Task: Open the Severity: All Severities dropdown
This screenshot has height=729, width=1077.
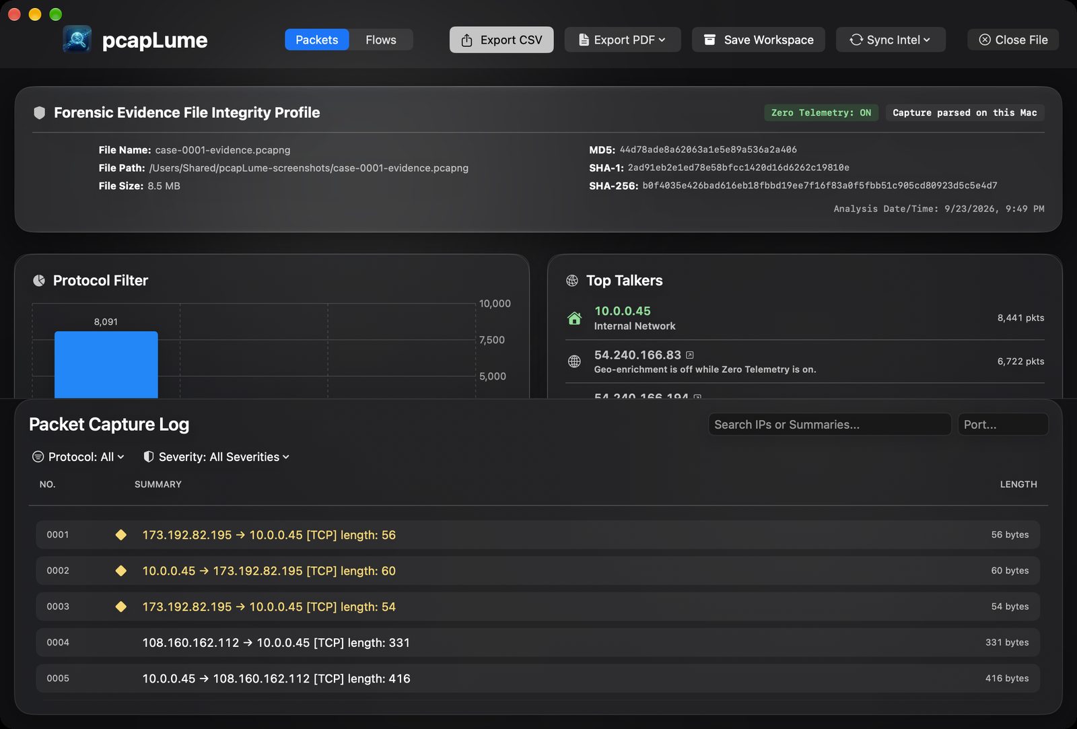Action: 217,457
